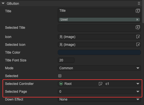This screenshot has width=144, height=105.
Task: Expand the Selected Page dropdown
Action: [99, 92]
